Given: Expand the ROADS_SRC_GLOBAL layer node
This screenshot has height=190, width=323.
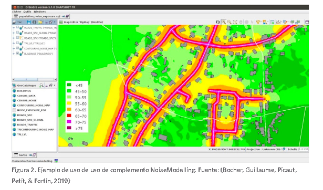Looking at the screenshot, I should click(14, 33).
